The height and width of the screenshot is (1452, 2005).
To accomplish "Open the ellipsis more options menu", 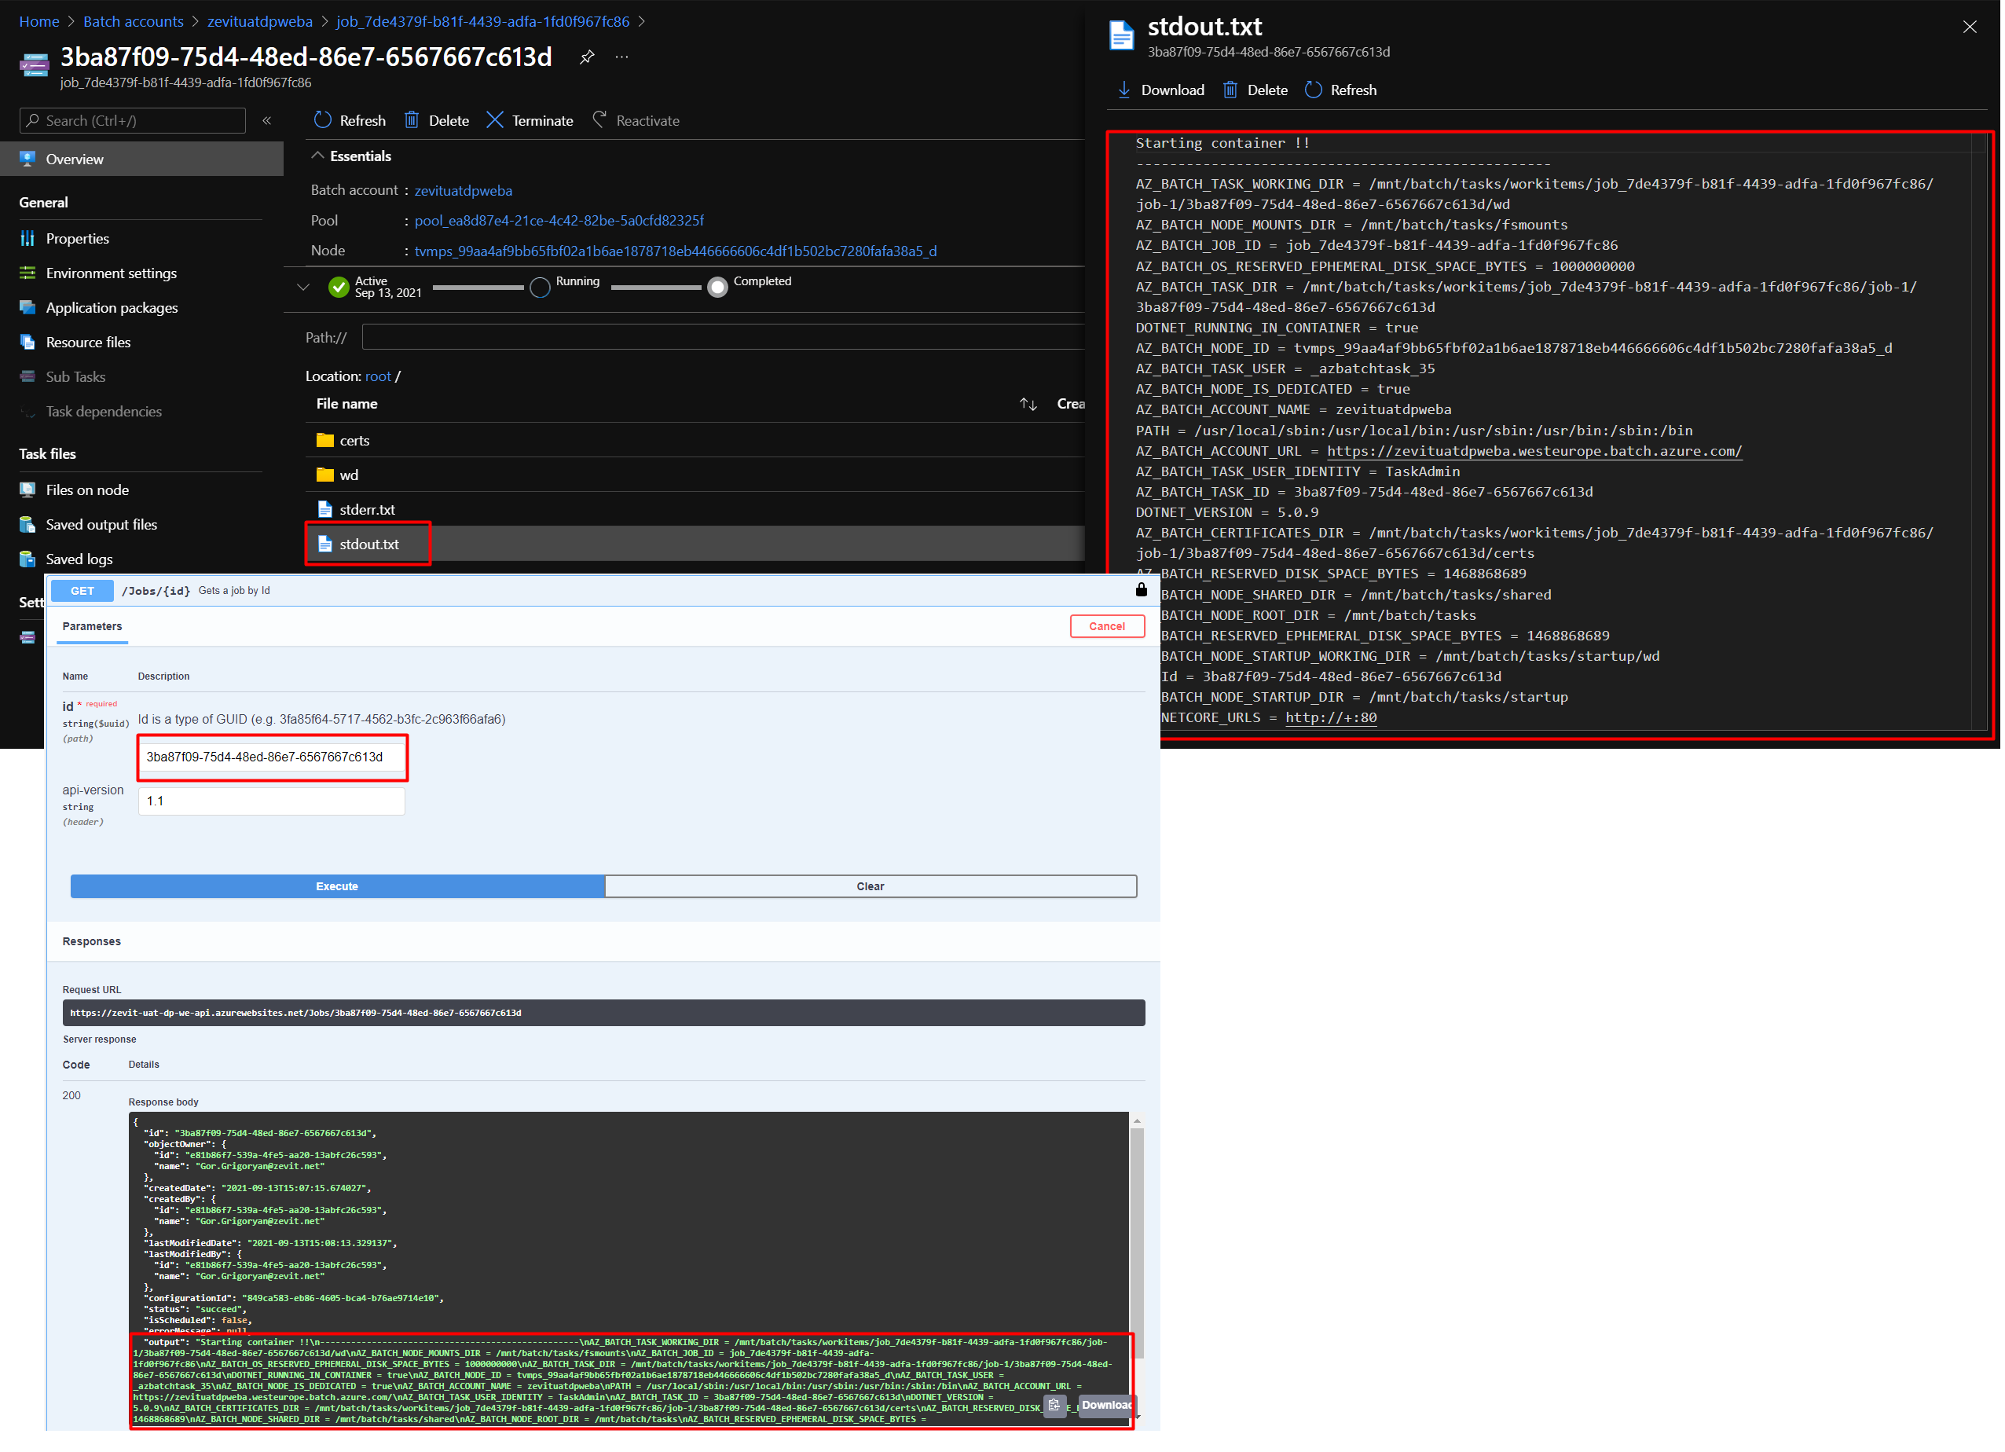I will 622,57.
